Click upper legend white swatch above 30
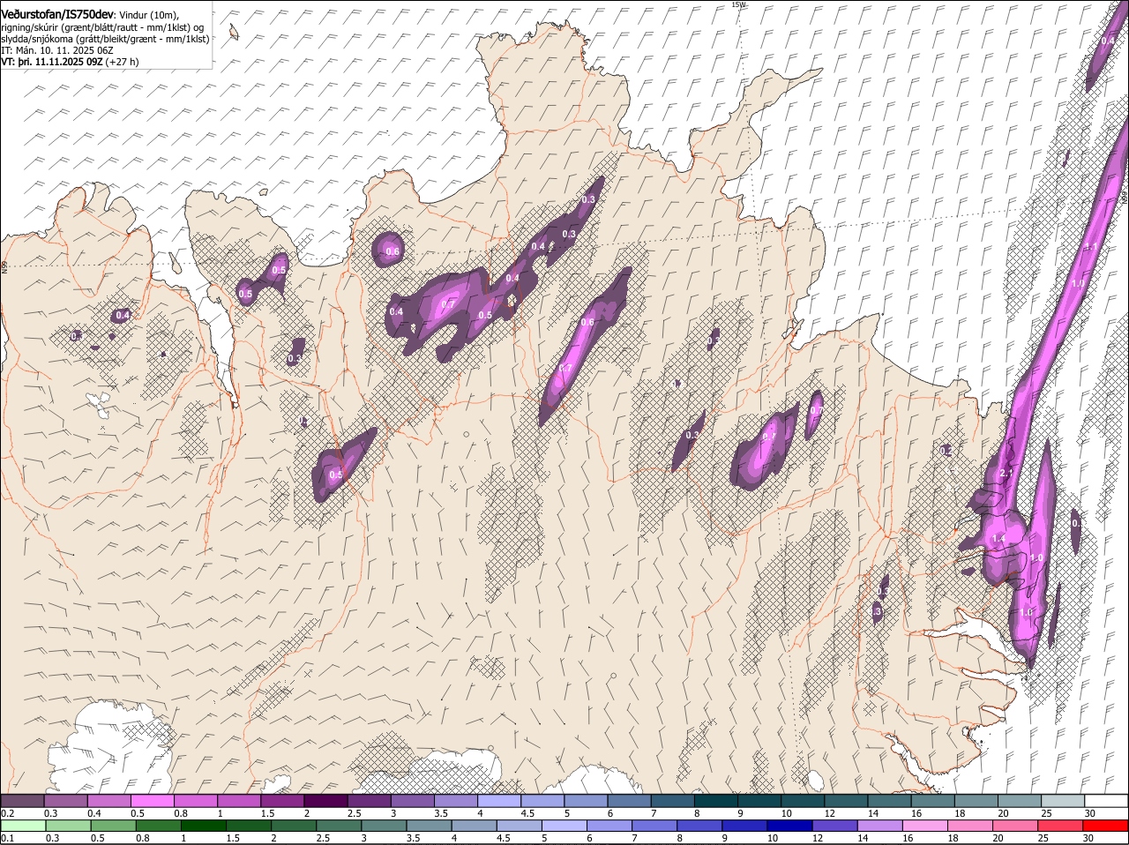1129x845 pixels. coord(1107,800)
